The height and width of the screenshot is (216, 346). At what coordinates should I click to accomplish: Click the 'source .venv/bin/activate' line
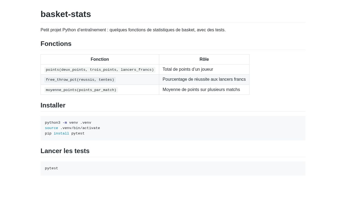[72, 128]
